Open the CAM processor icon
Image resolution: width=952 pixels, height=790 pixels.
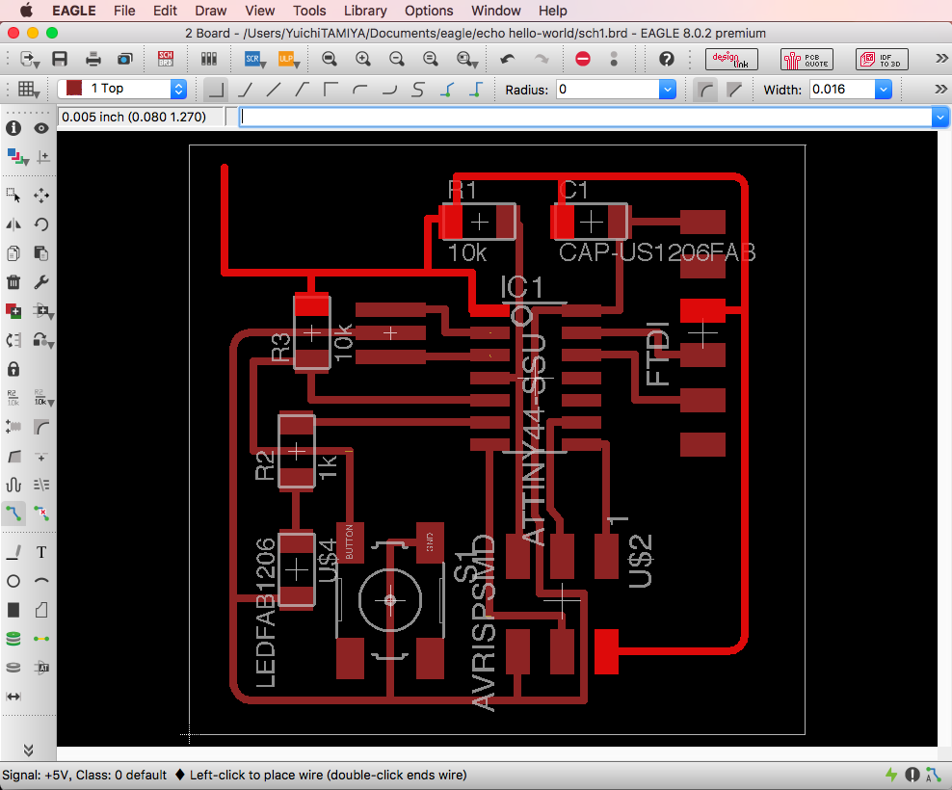125,59
